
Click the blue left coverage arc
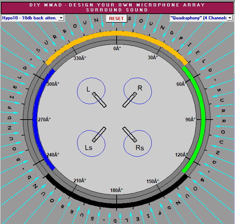coord(35,118)
